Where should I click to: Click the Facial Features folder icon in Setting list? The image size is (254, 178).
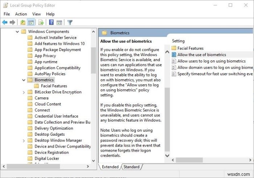coord(174,48)
